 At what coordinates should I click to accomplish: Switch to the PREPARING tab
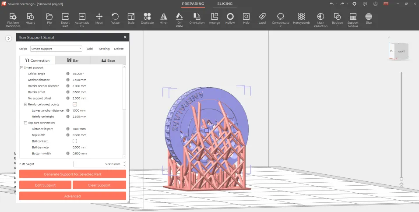(x=193, y=4)
